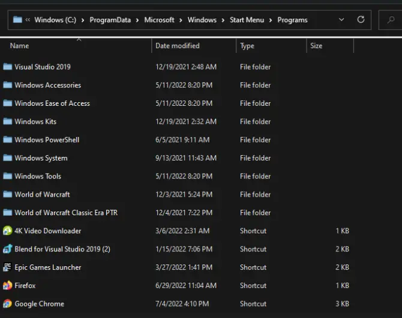This screenshot has width=402, height=318.
Task: Click the Google Chrome shortcut icon
Action: 7,304
